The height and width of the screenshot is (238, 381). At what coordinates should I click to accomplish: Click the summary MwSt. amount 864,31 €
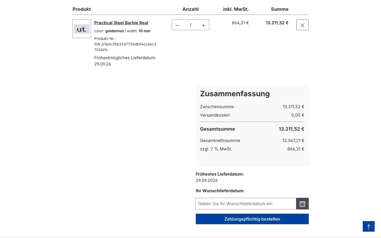pos(296,149)
